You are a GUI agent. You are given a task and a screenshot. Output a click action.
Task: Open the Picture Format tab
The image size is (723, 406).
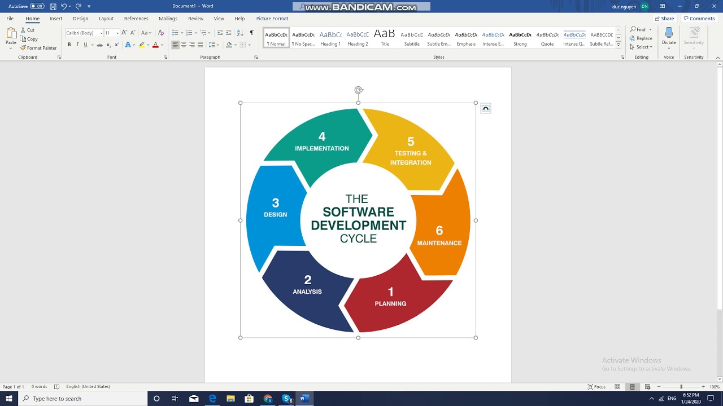(x=272, y=19)
